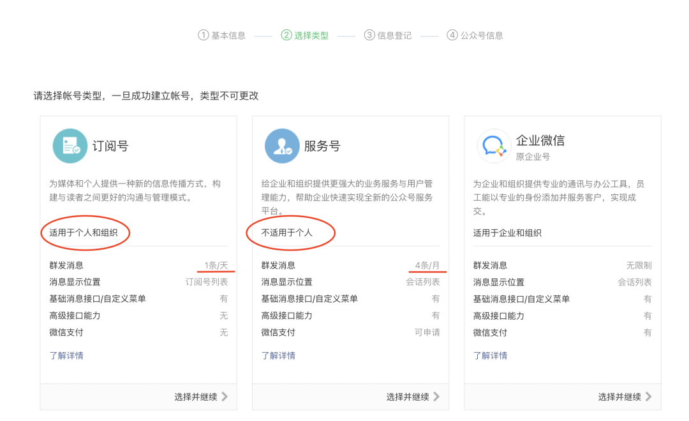
Task: Click the chevron arrow in 企业微信 card footer
Action: [x=649, y=397]
